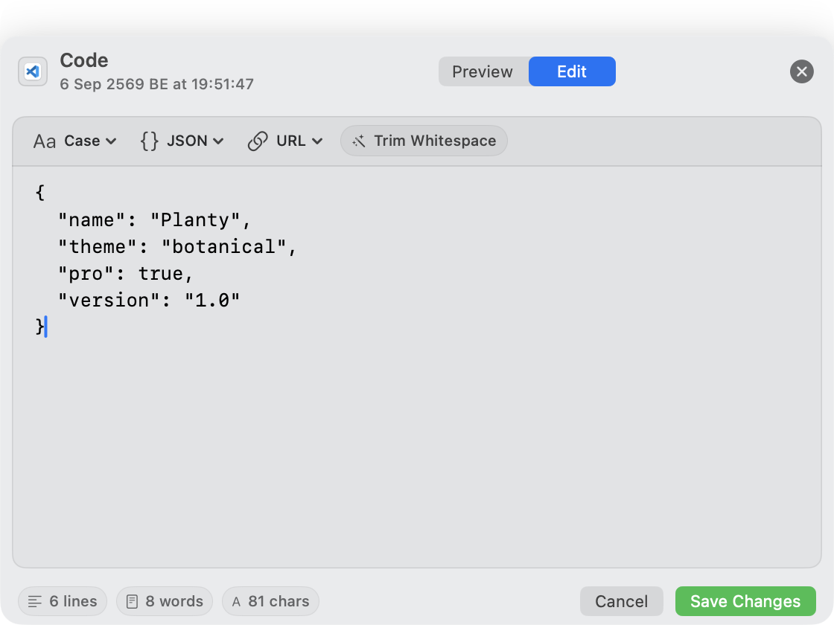Click the "name": "Planty" line
The image size is (834, 625).
(154, 219)
